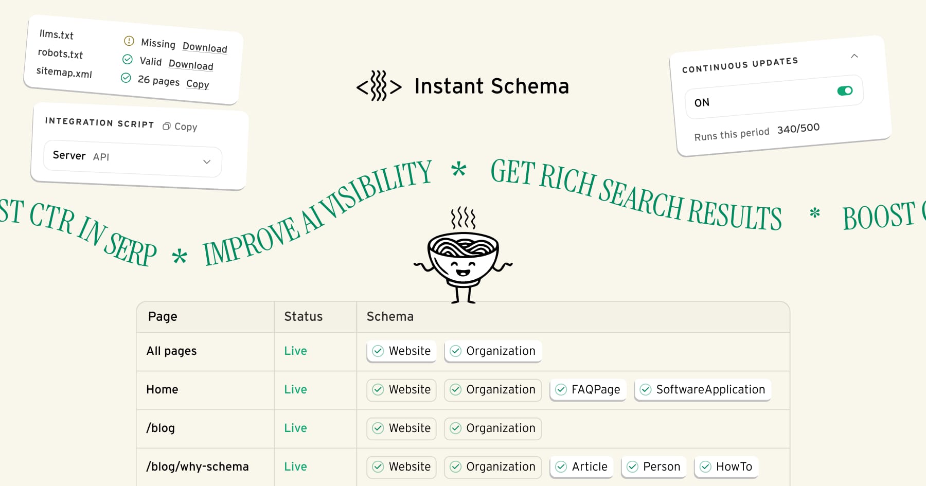
Task: Click check icon on All pages Website chip
Action: 378,351
